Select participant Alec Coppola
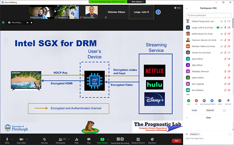This screenshot has width=234, height=145. [208, 84]
